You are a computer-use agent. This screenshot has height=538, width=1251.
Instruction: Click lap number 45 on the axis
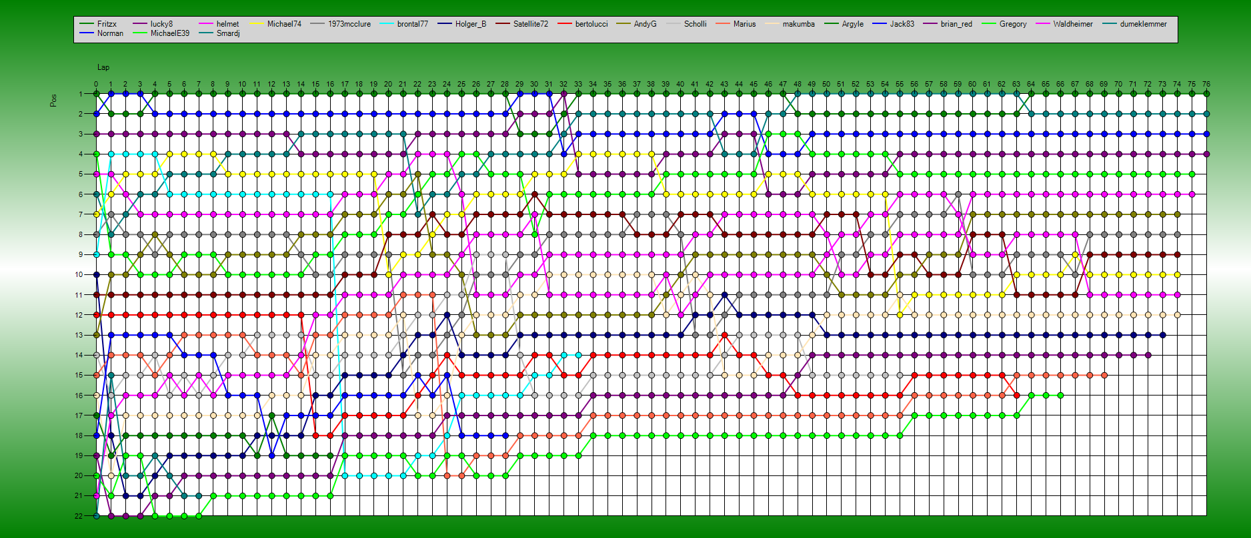point(754,85)
